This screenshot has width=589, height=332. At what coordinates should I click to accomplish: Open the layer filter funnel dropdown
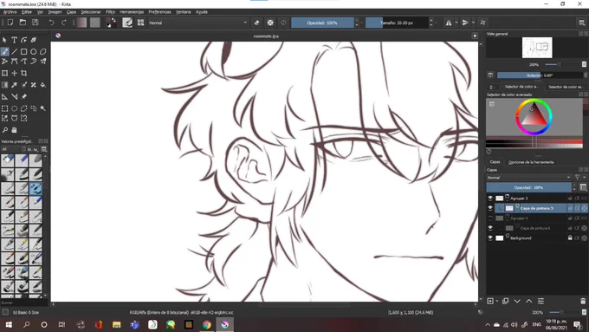[579, 178]
